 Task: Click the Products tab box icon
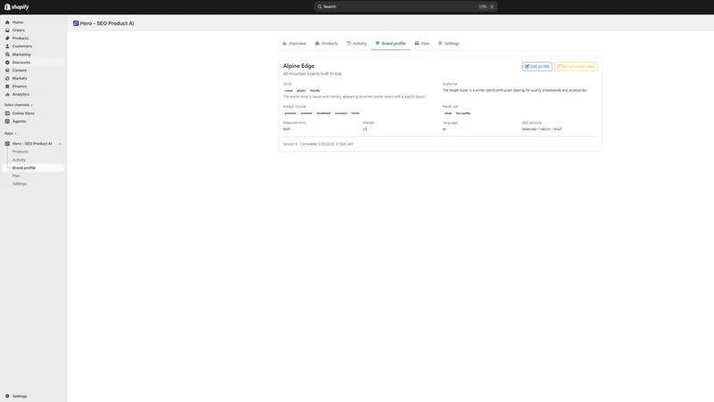click(318, 43)
